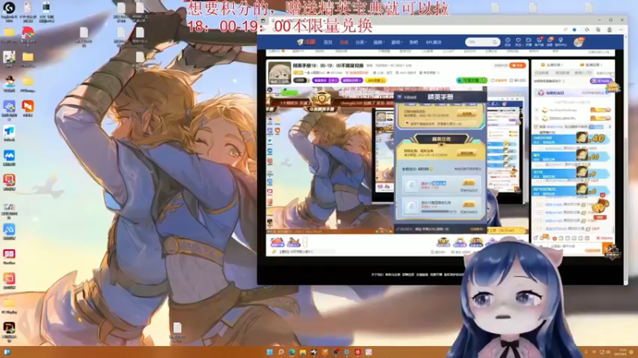The height and width of the screenshot is (358, 638).
Task: Click yellow button on second task row
Action: (469, 204)
